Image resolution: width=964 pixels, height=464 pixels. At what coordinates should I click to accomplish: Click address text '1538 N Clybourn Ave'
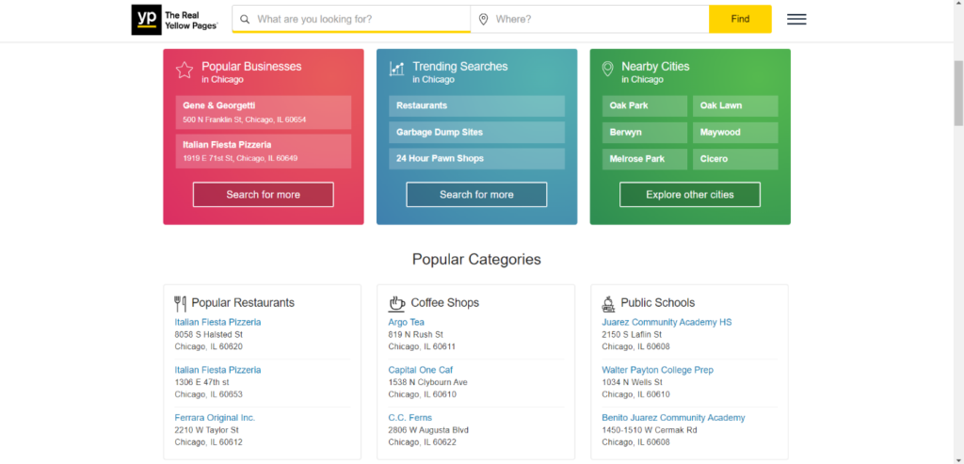click(x=428, y=382)
